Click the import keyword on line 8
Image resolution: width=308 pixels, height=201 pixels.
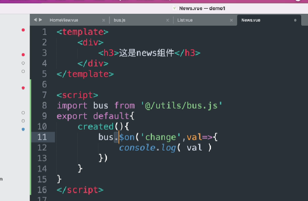click(72, 106)
